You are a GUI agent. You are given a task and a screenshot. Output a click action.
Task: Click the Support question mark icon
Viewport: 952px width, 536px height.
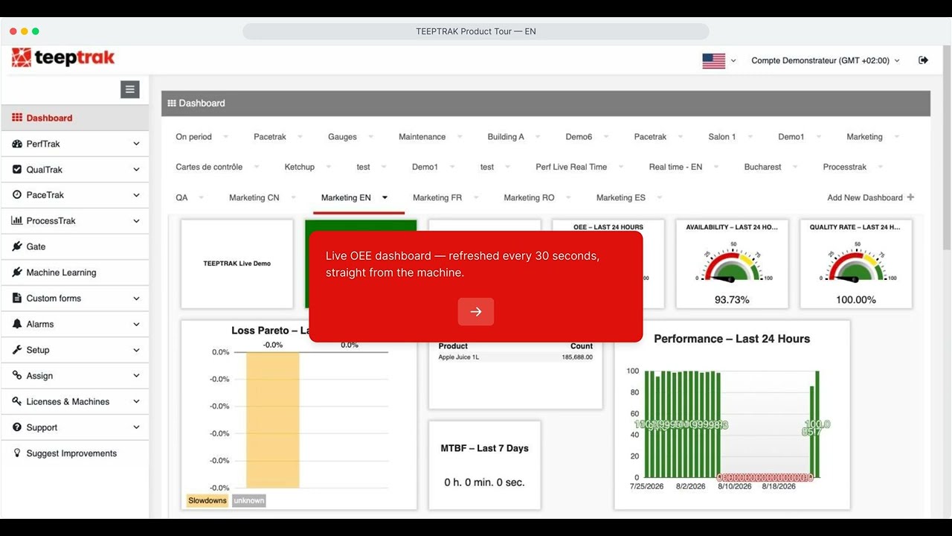(17, 427)
